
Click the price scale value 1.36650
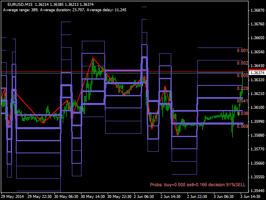(x=257, y=38)
